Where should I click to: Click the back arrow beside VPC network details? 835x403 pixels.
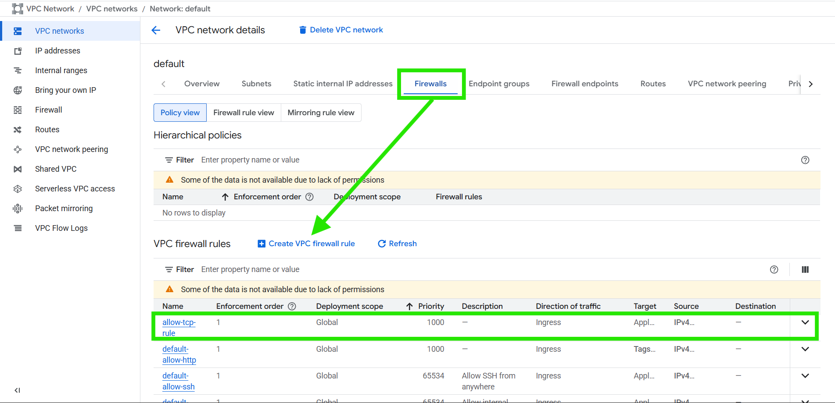click(156, 30)
